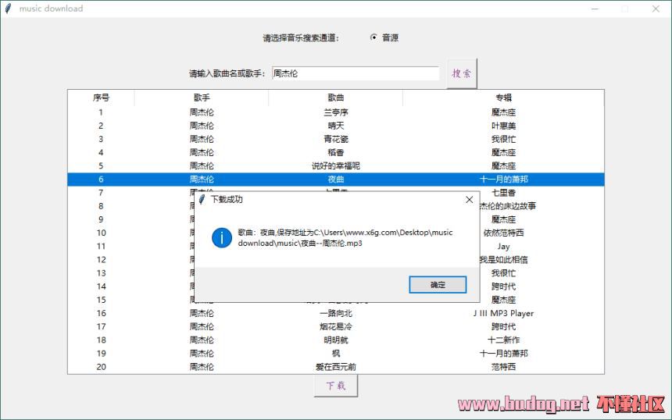
Task: Select the song 兰亭序 in the list
Action: 335,112
